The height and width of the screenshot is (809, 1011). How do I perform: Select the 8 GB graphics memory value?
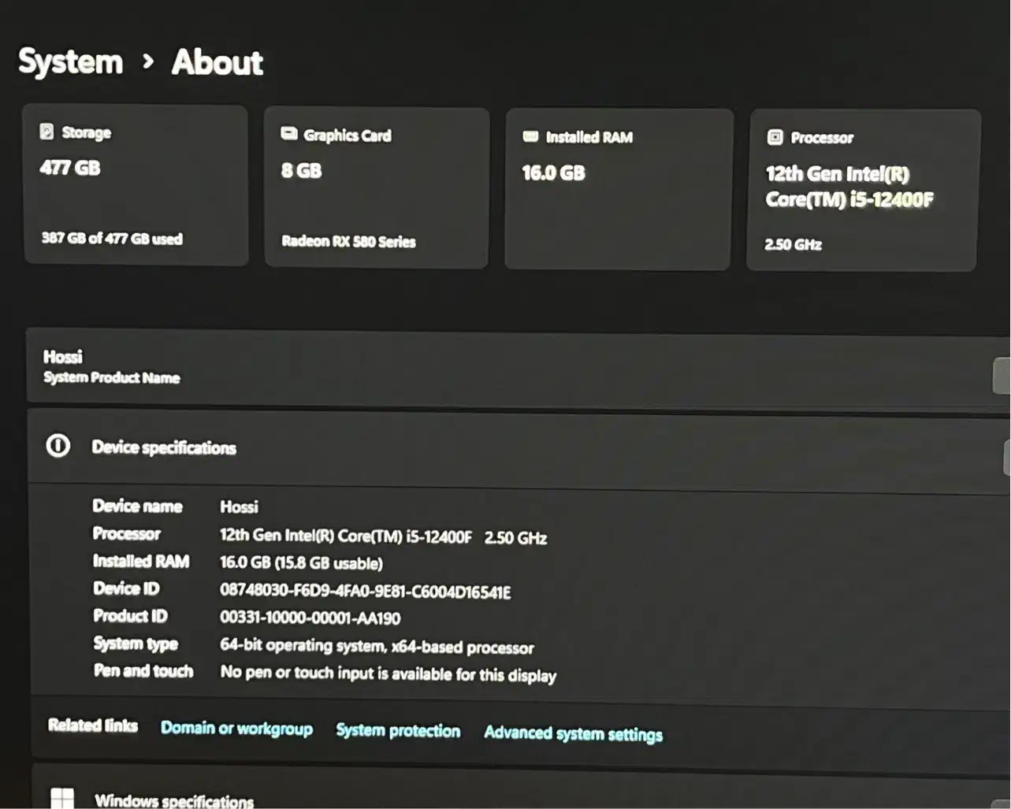pos(301,170)
